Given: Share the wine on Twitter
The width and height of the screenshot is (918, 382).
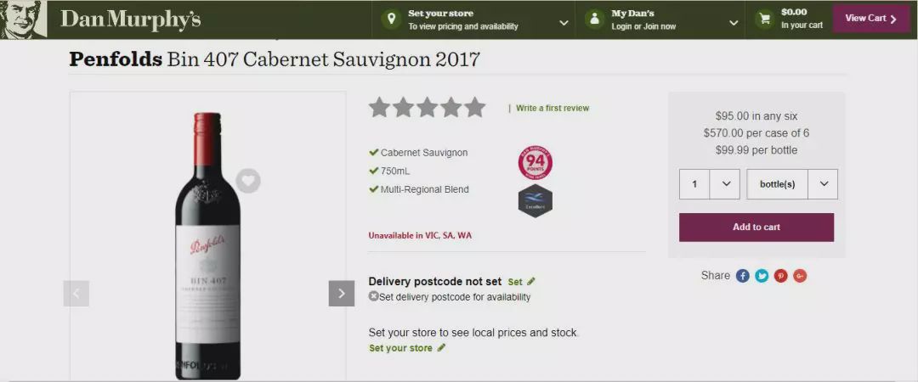Looking at the screenshot, I should pyautogui.click(x=762, y=276).
